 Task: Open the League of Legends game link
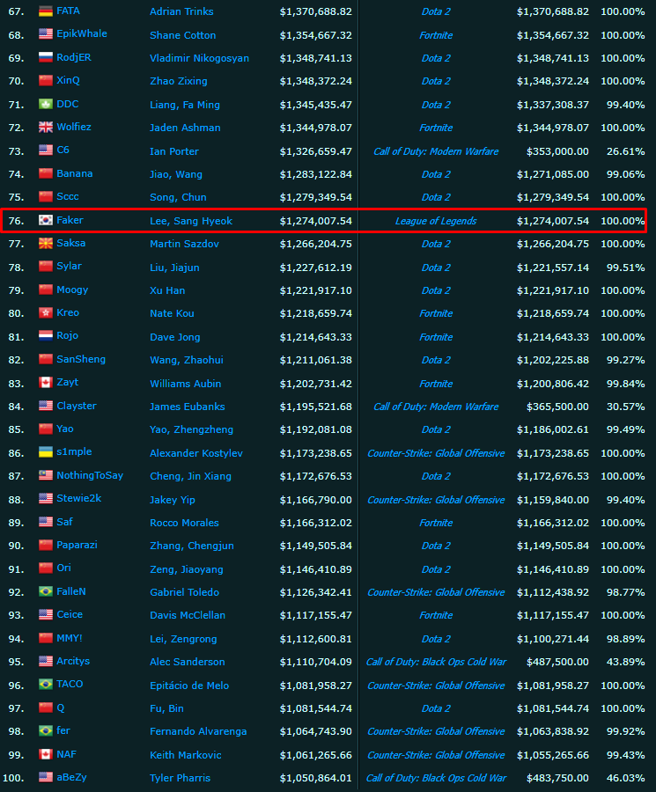pyautogui.click(x=436, y=221)
